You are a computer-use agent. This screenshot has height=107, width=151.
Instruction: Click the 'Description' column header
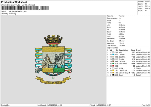tap(123, 50)
